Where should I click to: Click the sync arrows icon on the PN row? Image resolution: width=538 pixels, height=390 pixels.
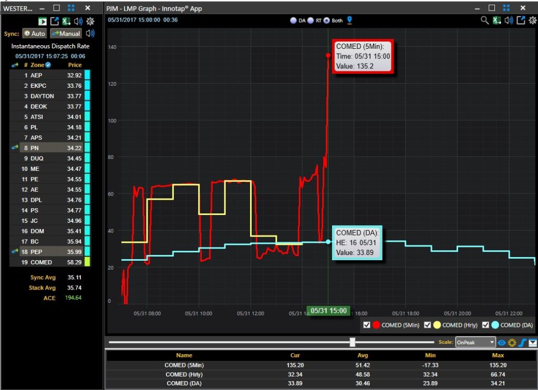(15, 148)
